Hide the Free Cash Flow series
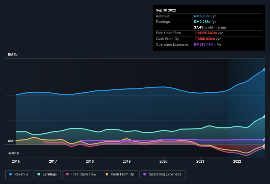Image resolution: width=270 pixels, height=184 pixels. [x=81, y=174]
